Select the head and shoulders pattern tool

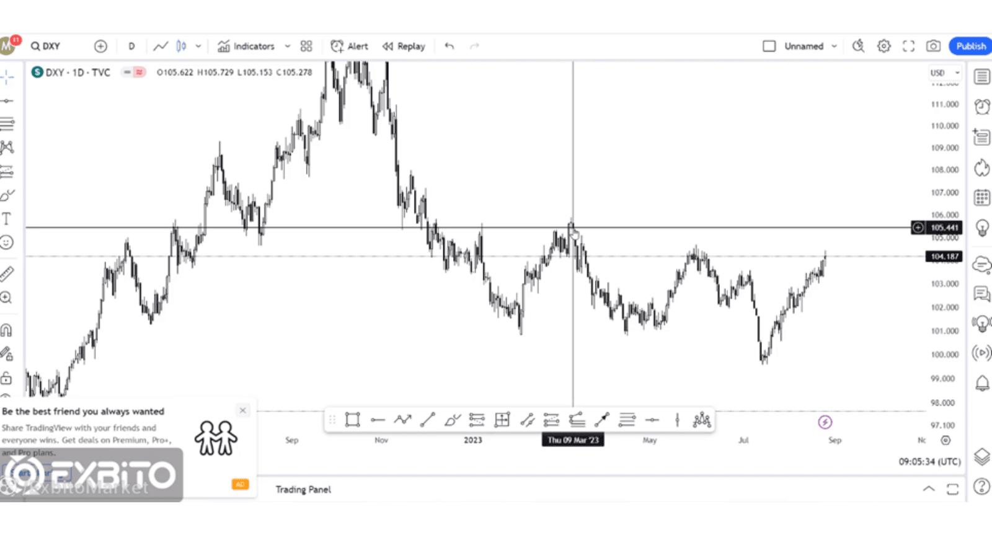pyautogui.click(x=702, y=420)
